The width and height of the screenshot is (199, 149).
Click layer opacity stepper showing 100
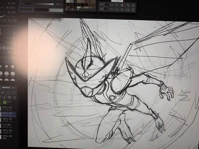click(x=16, y=88)
